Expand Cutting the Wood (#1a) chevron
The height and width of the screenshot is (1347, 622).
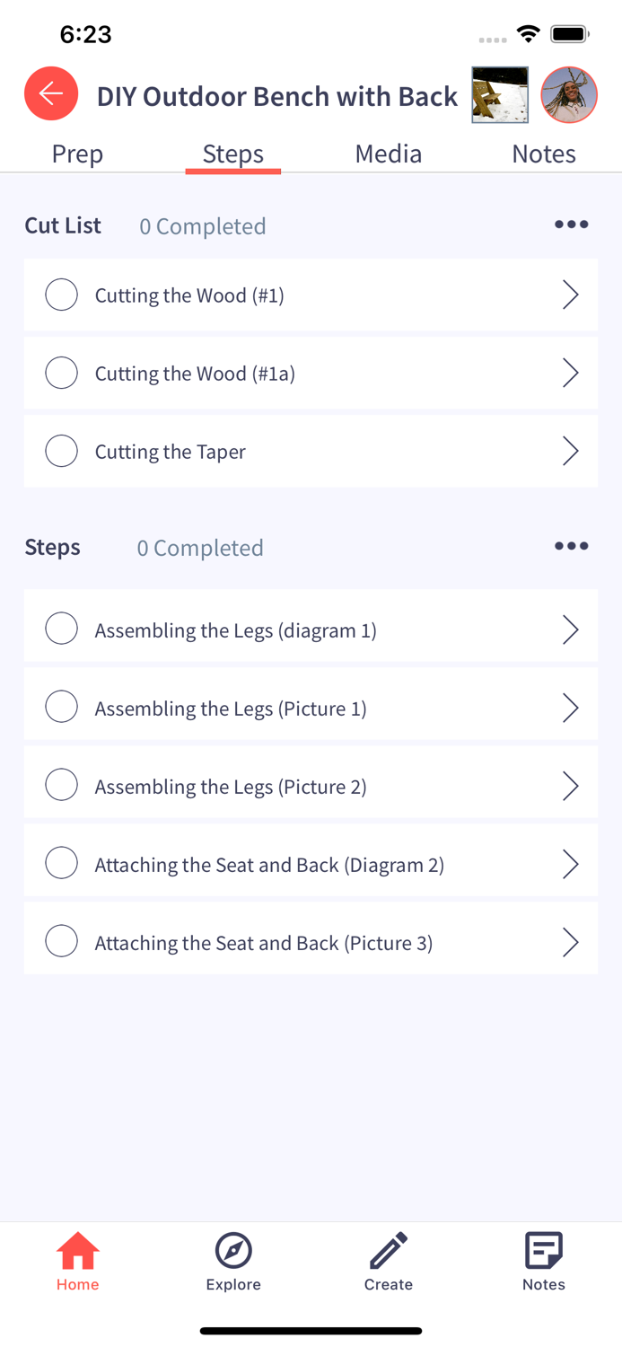[x=570, y=373]
